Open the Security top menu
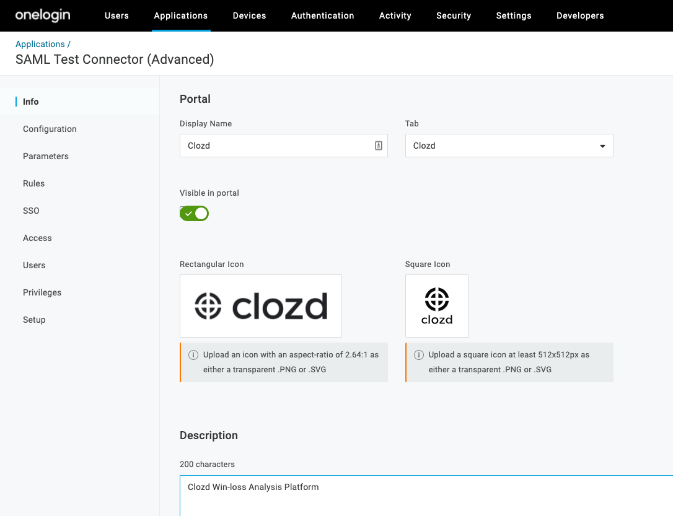Image resolution: width=673 pixels, height=516 pixels. (x=454, y=15)
